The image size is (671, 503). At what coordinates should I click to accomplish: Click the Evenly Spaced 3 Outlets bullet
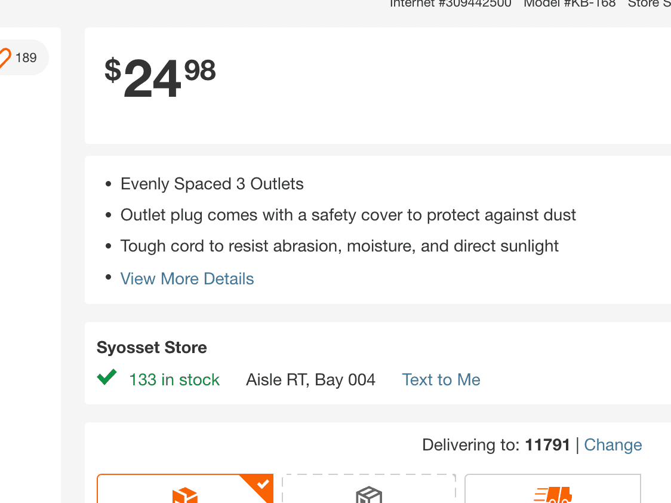coord(212,183)
